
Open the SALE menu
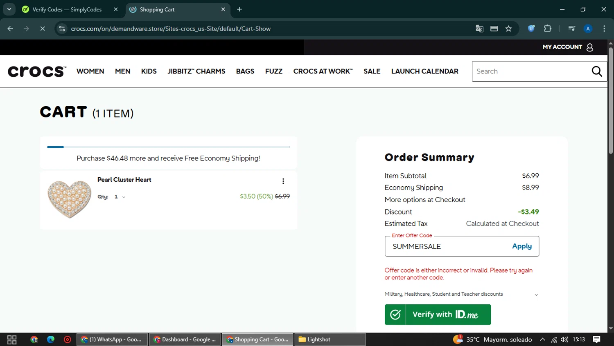click(372, 71)
